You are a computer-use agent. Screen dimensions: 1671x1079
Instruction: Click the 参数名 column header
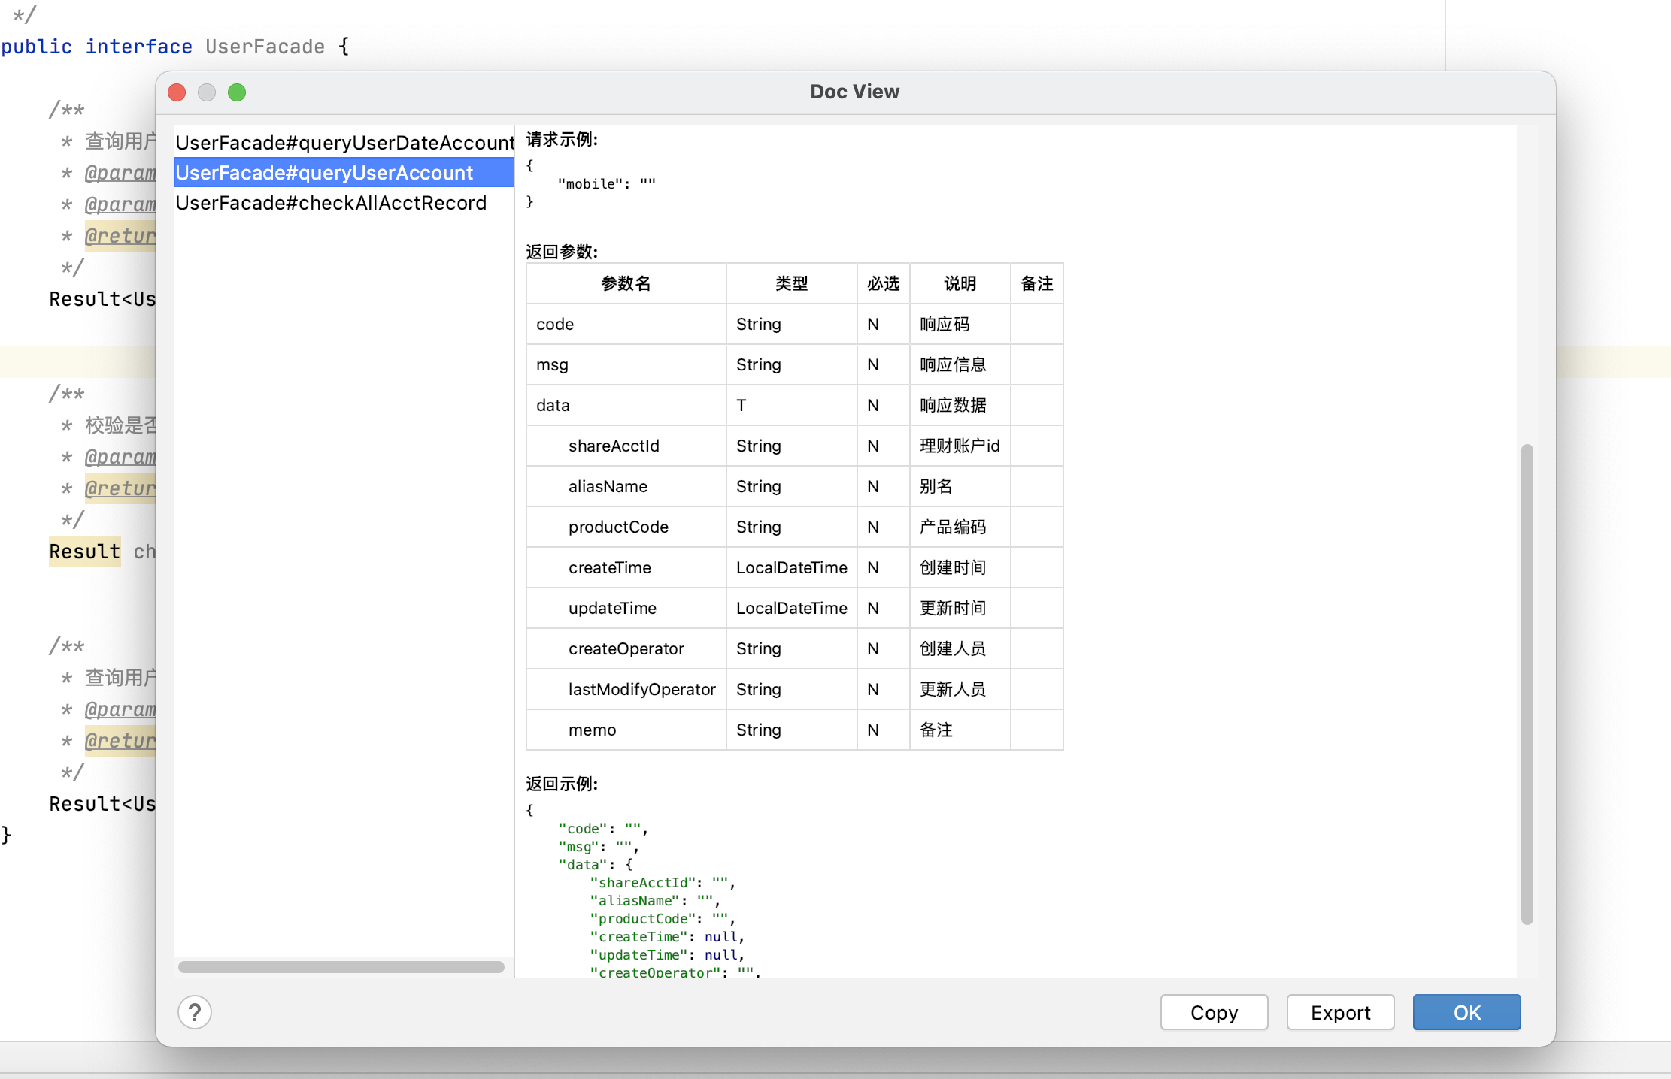(626, 283)
